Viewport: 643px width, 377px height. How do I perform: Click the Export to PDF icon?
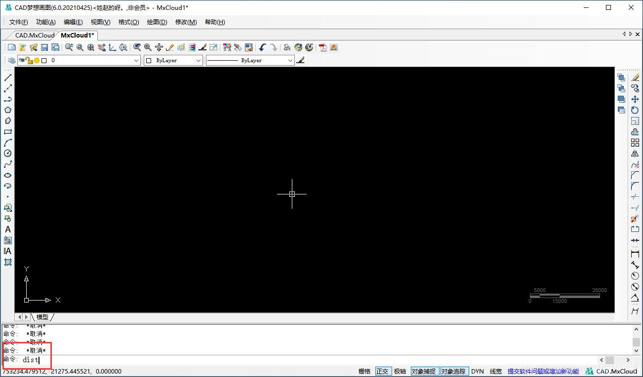coord(322,47)
